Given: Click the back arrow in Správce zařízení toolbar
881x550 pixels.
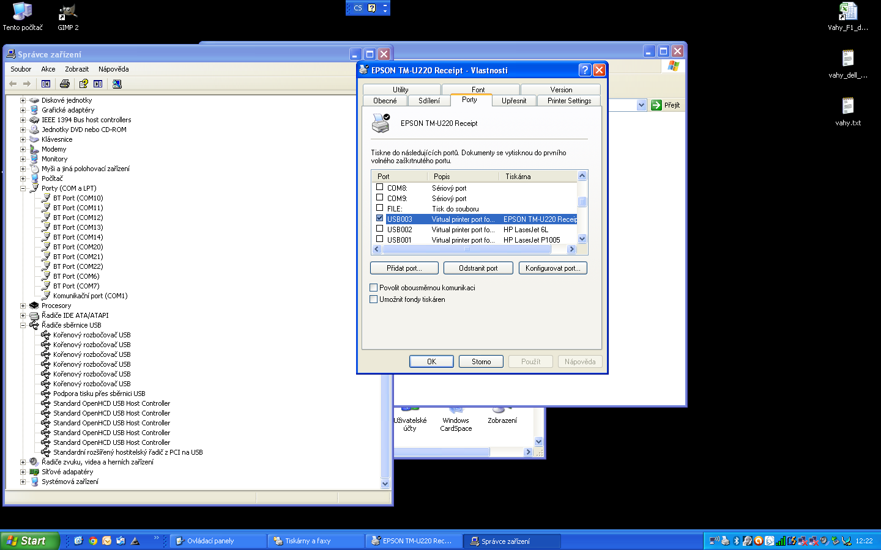Looking at the screenshot, I should pyautogui.click(x=13, y=84).
